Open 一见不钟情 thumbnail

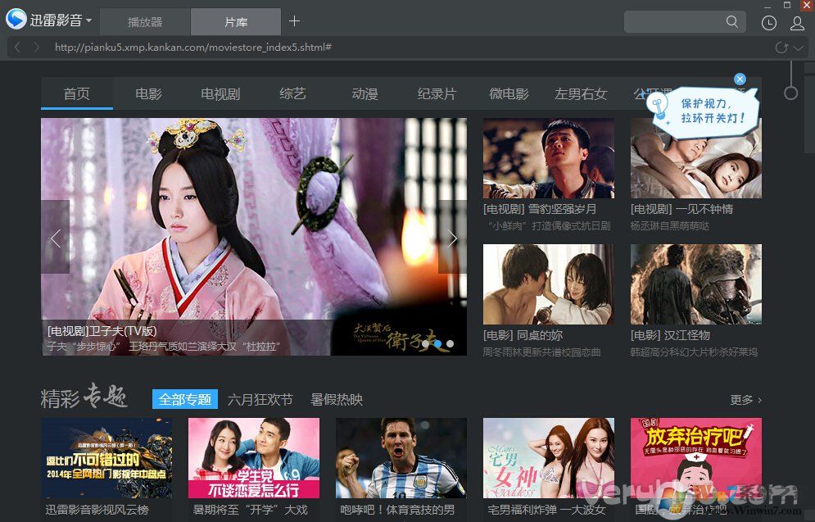(696, 158)
